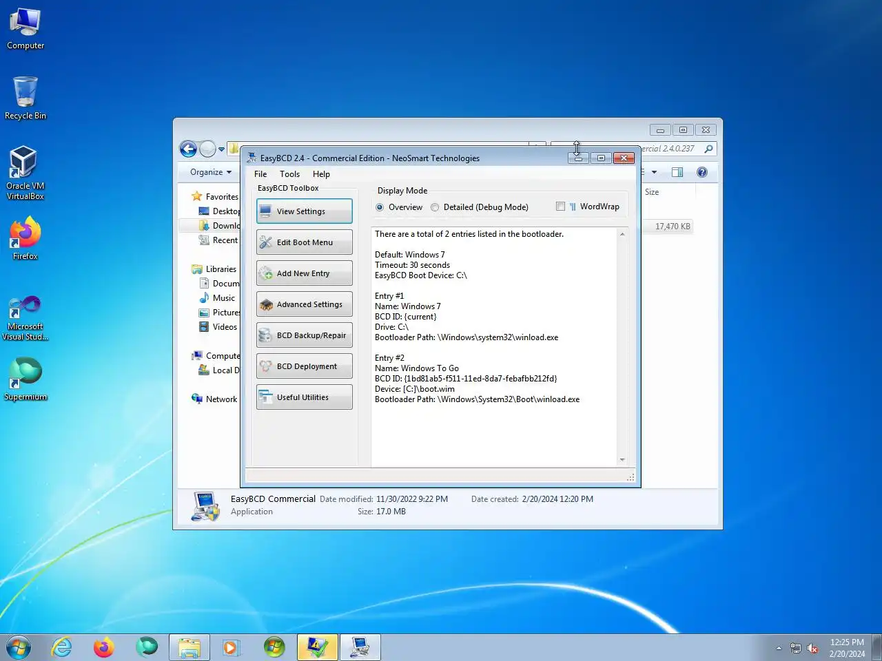Click the 17,470 KB file size cell
The width and height of the screenshot is (882, 661).
pos(673,227)
